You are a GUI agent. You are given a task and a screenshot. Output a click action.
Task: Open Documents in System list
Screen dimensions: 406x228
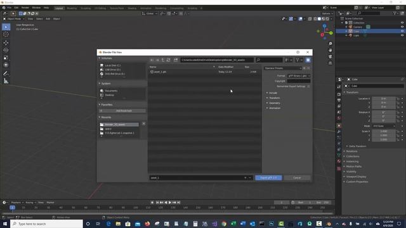[111, 91]
